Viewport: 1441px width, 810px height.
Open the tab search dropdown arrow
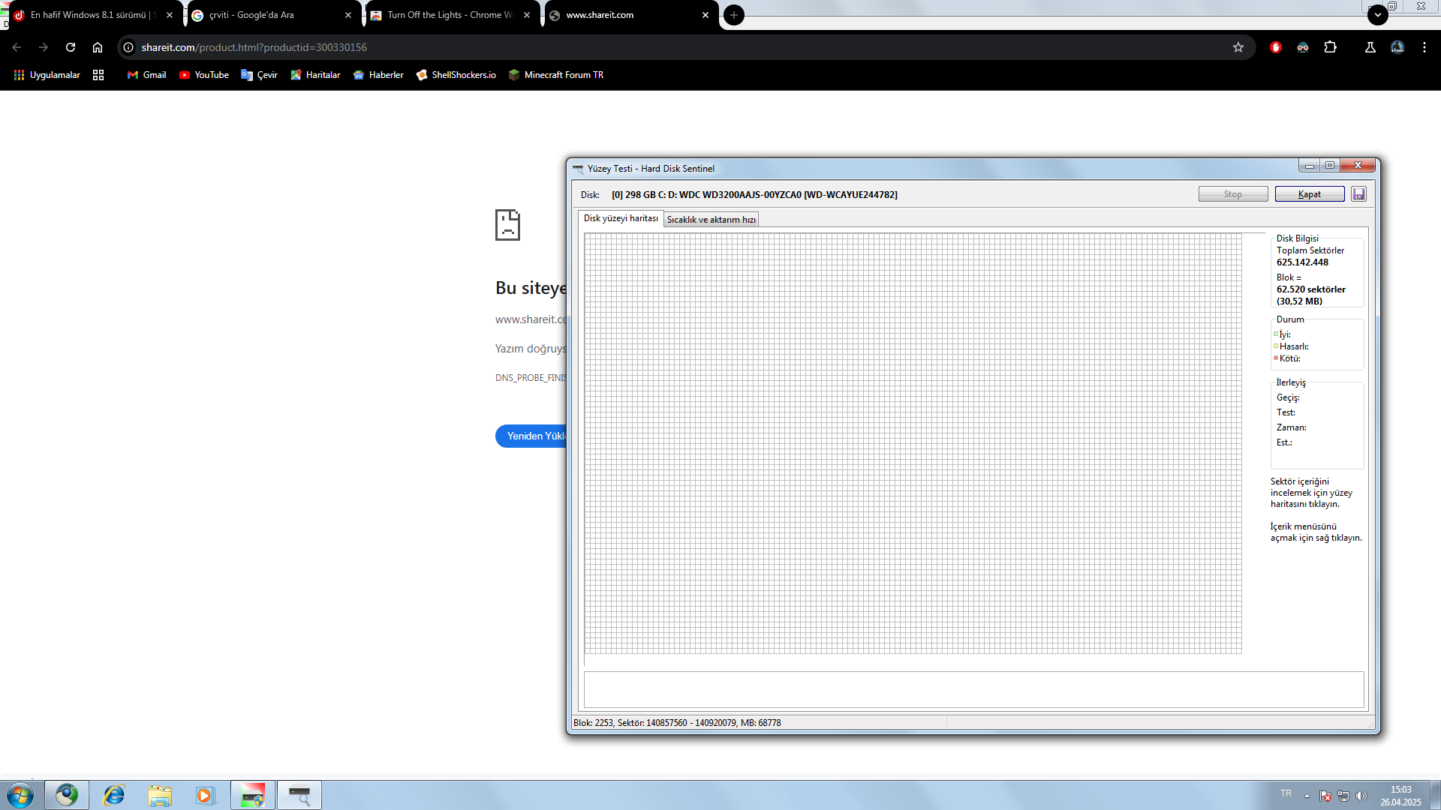[x=1377, y=14]
